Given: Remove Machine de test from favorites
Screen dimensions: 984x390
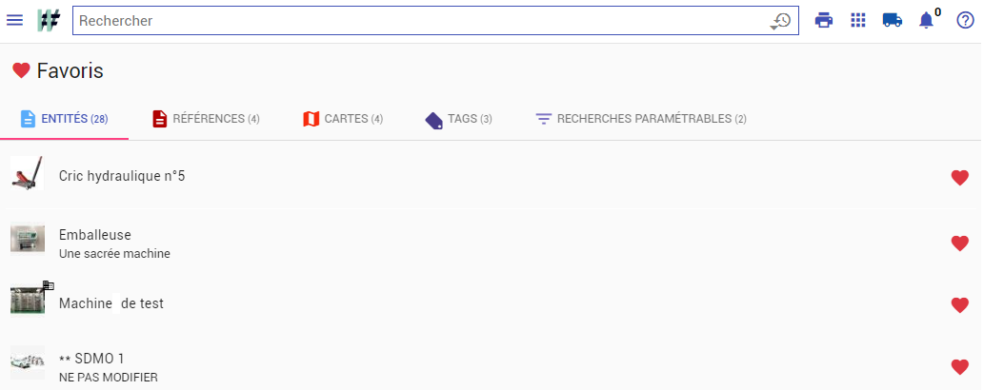Looking at the screenshot, I should [959, 305].
